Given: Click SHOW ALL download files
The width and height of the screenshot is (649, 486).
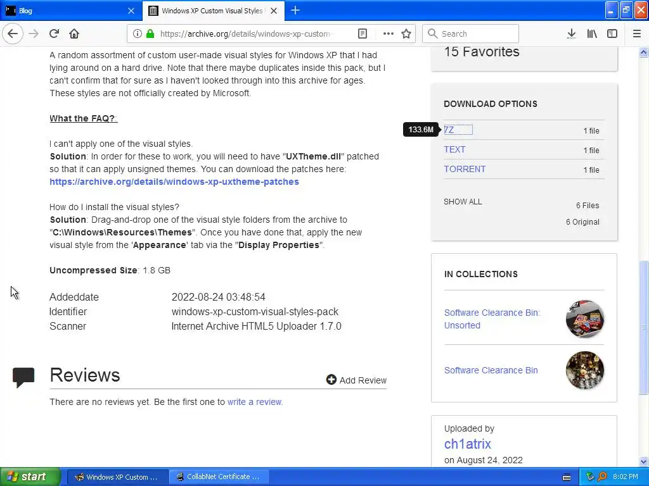Looking at the screenshot, I should click(463, 202).
